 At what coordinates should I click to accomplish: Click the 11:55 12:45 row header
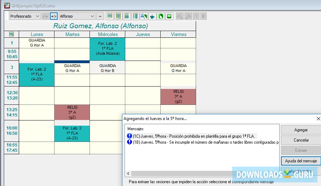12,80
